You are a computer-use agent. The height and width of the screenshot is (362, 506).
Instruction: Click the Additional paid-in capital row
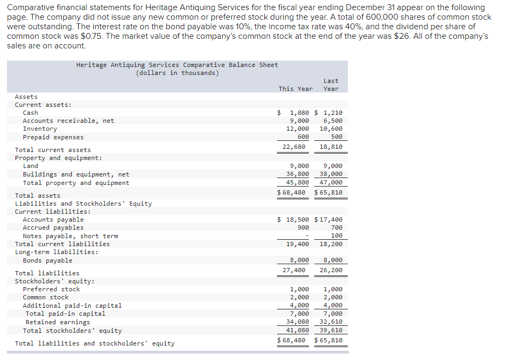pyautogui.click(x=60, y=305)
